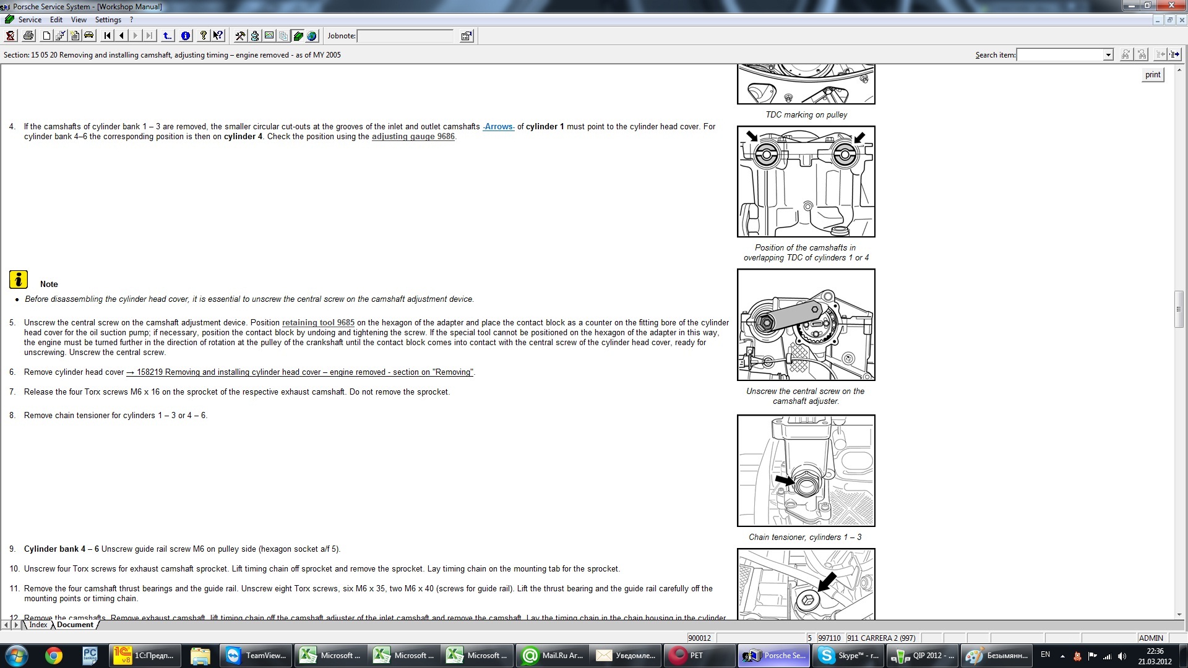
Task: Toggle the green book workshop manual icon
Action: [x=298, y=36]
